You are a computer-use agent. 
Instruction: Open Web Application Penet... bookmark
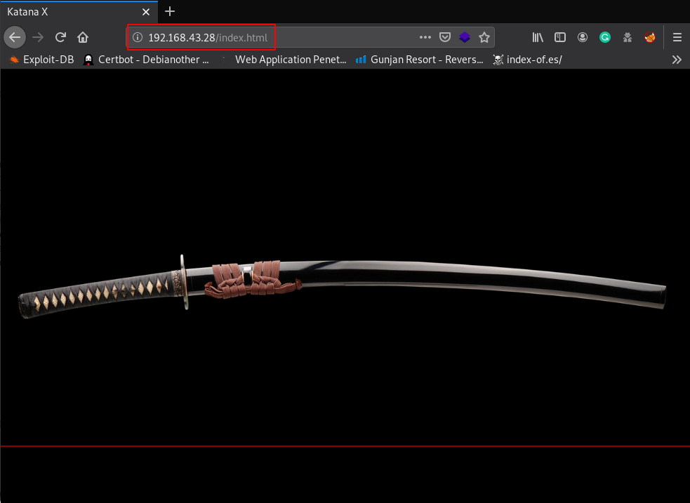pyautogui.click(x=285, y=60)
